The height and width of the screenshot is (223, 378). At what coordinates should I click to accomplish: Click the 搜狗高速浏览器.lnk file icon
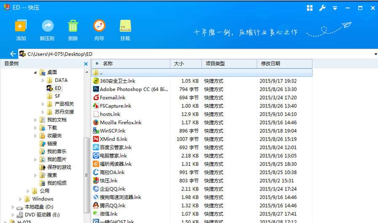[x=96, y=197]
